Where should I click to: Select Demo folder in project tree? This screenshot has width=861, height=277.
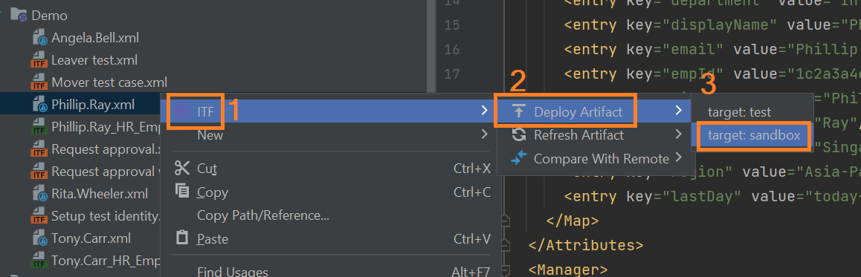(49, 16)
